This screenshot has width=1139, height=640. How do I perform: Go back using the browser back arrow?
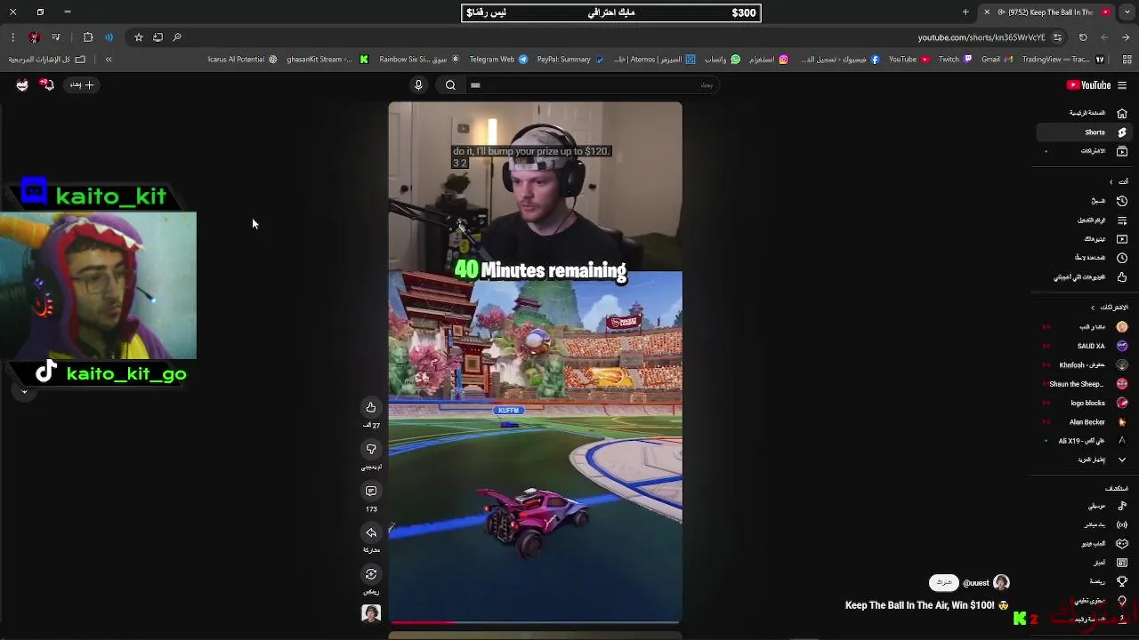(x=1126, y=37)
